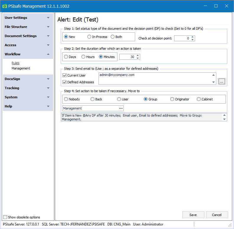Cancel the alert edit
Screen dimensions: 234x229
coord(217,215)
